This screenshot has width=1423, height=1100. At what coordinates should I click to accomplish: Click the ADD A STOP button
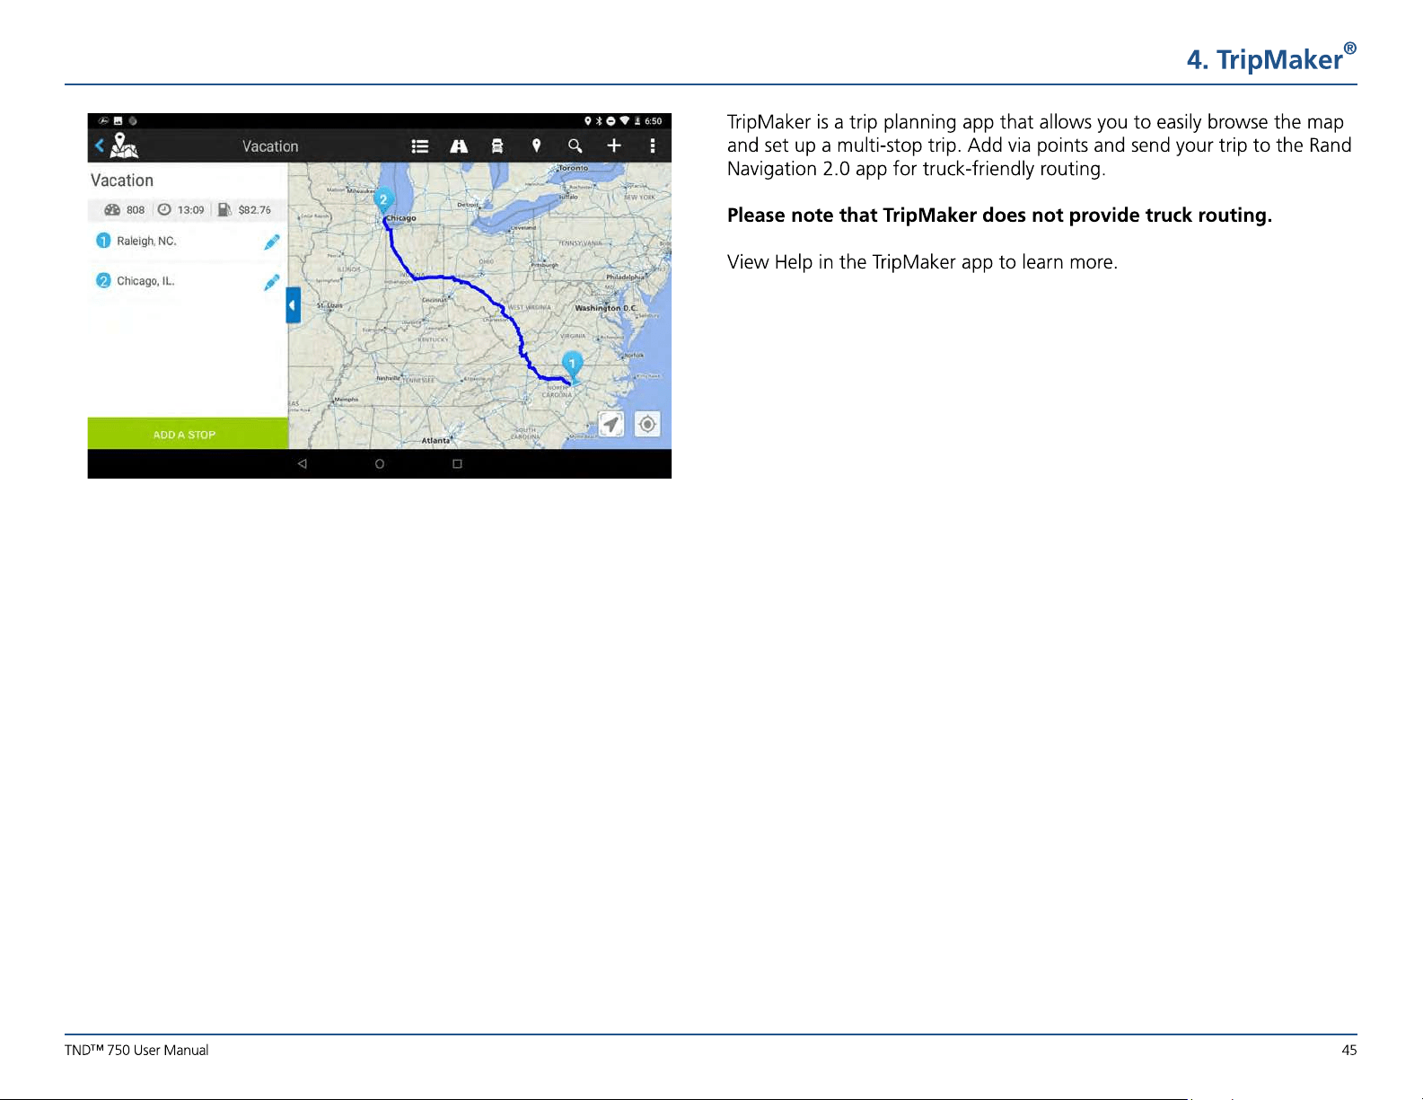pos(188,434)
